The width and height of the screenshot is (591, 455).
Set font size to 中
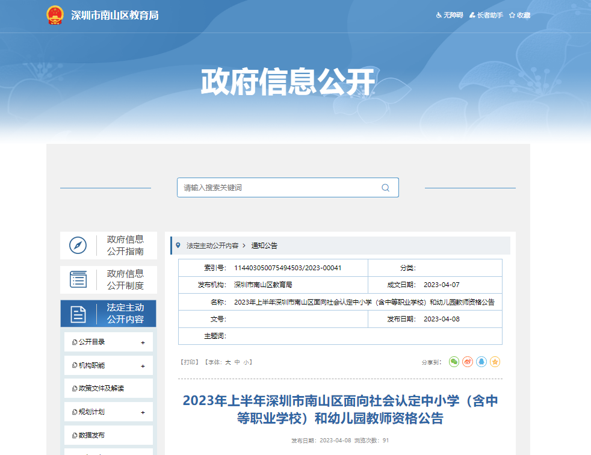pos(237,362)
